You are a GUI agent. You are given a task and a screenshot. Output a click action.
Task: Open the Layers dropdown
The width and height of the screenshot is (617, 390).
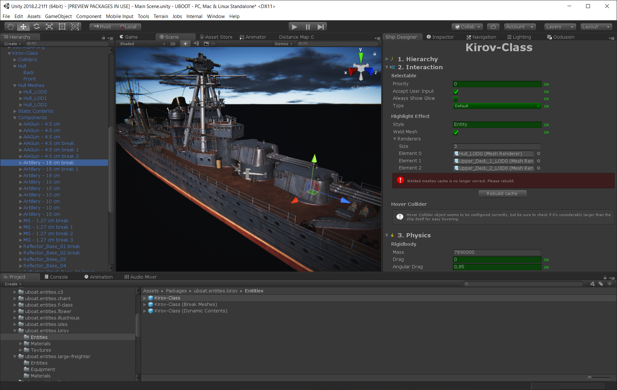point(560,27)
